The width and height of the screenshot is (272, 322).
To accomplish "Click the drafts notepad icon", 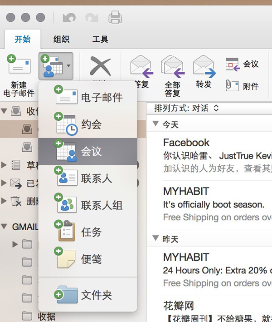I will (x=15, y=165).
